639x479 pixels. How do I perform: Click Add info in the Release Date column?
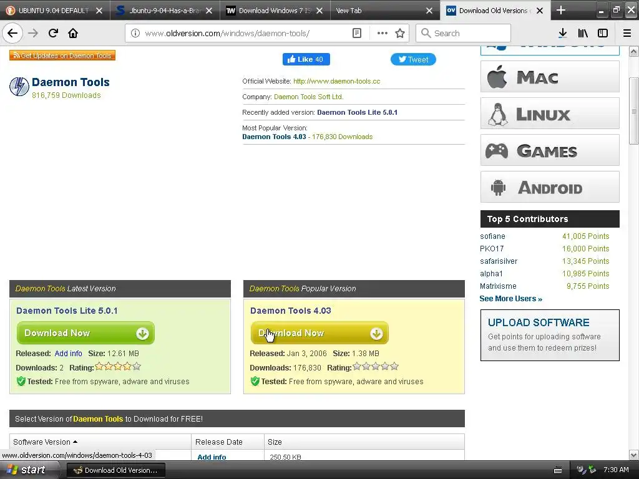[x=212, y=457]
